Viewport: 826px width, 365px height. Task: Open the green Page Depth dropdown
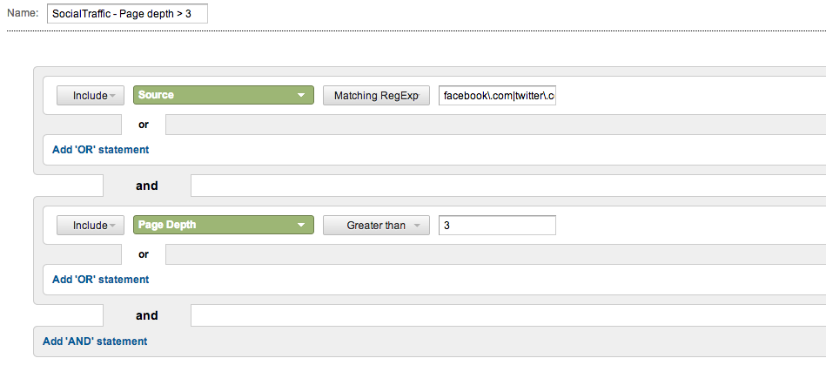click(223, 225)
